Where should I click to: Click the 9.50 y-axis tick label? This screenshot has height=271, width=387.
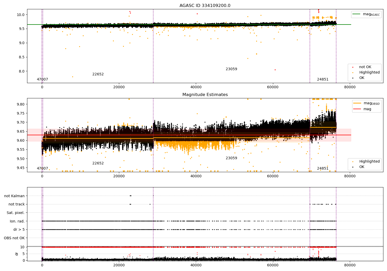(21, 159)
